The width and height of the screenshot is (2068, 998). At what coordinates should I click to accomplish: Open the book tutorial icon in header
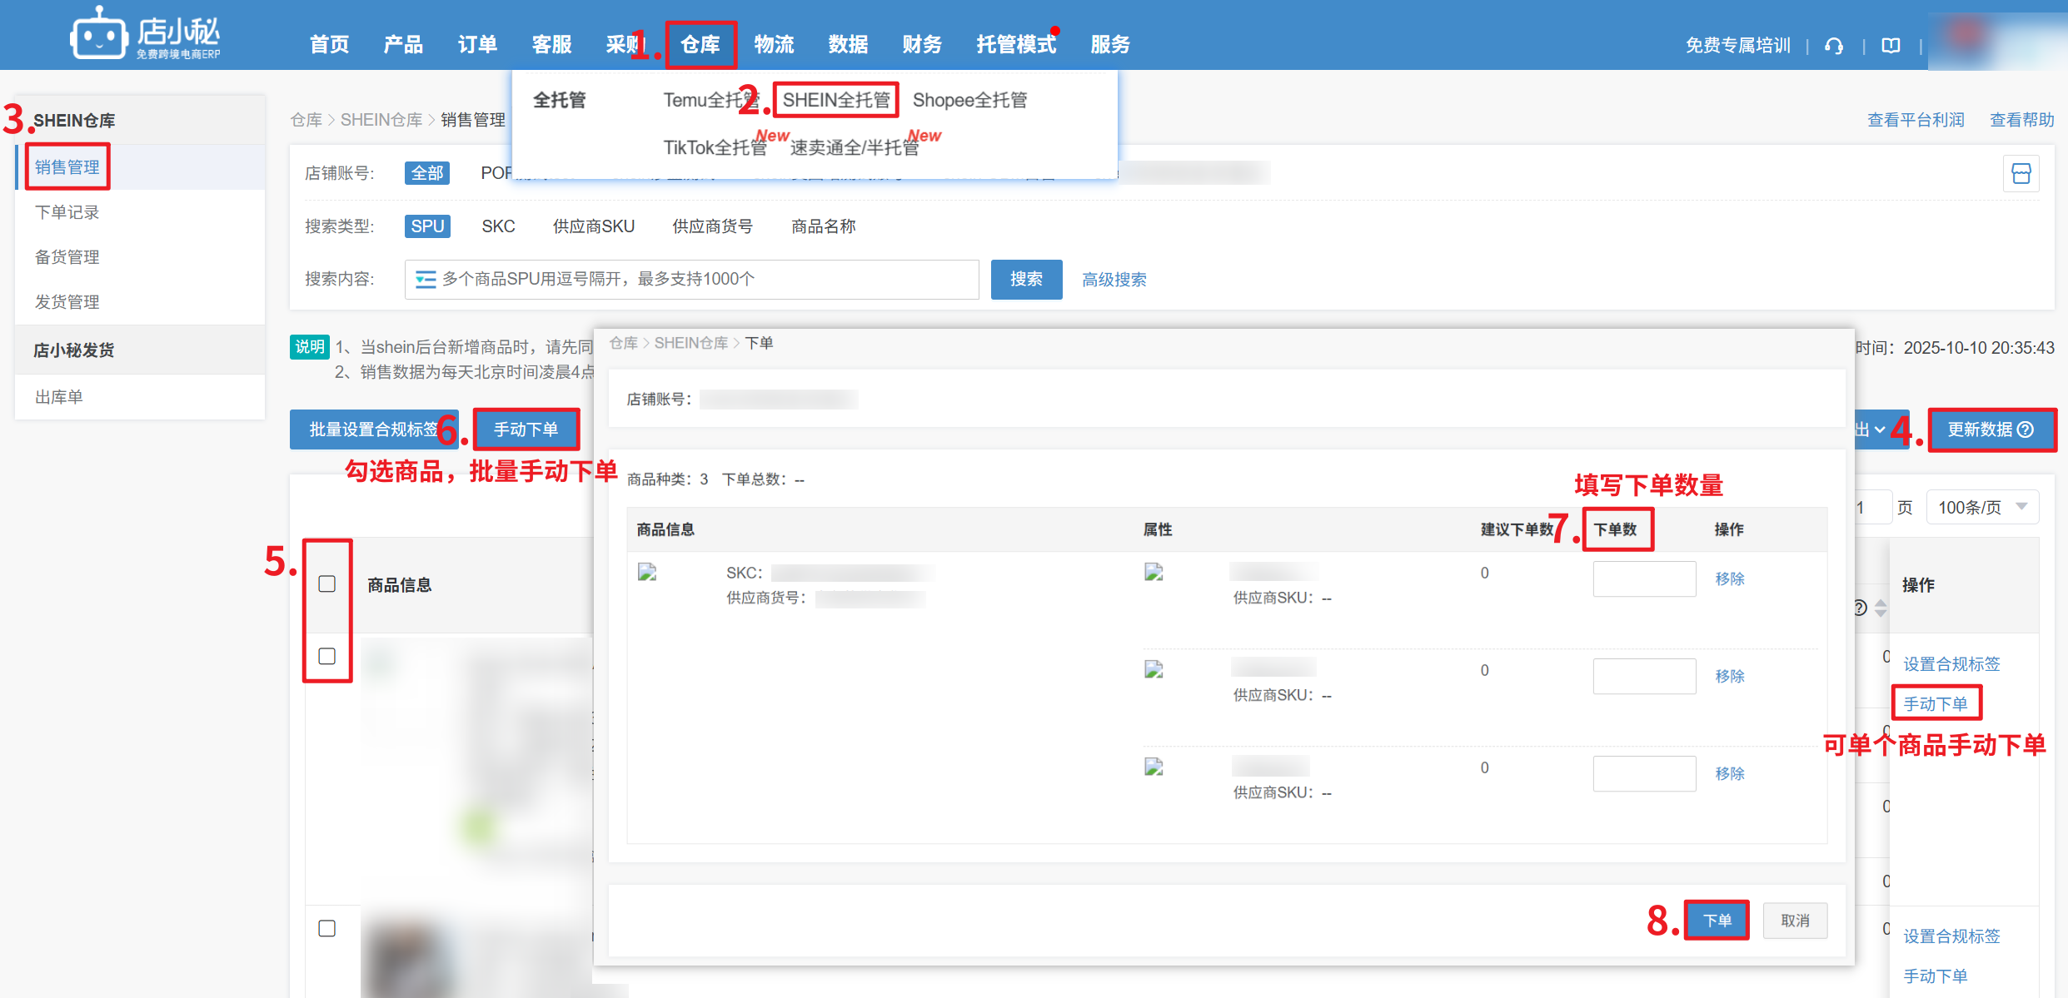click(1891, 46)
